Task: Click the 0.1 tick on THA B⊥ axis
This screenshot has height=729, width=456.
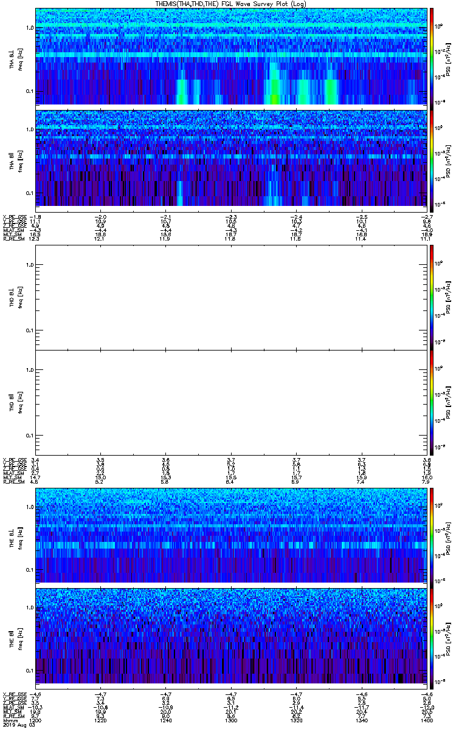Action: [30, 91]
